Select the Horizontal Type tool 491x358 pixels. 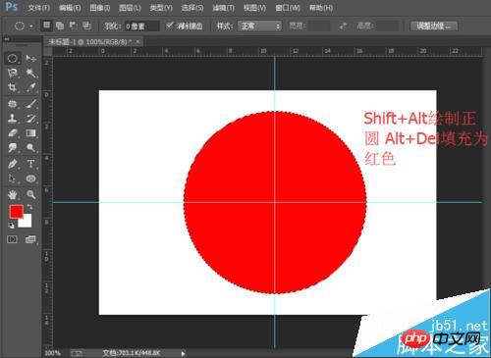pyautogui.click(x=31, y=163)
